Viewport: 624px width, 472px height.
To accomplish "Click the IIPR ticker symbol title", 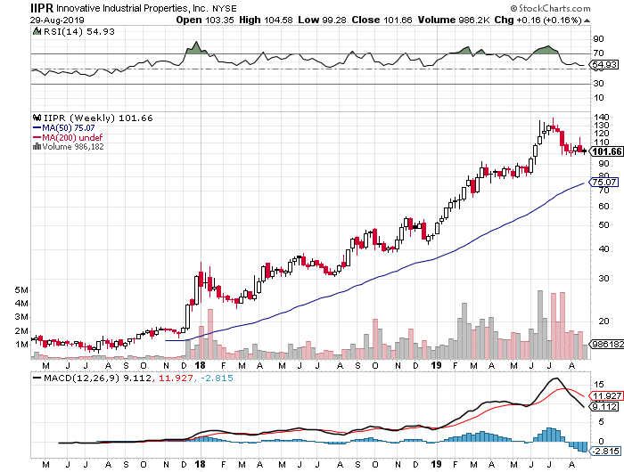I will (x=42, y=7).
